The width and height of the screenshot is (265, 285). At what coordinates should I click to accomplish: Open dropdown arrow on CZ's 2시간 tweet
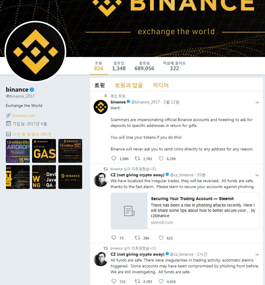257,254
